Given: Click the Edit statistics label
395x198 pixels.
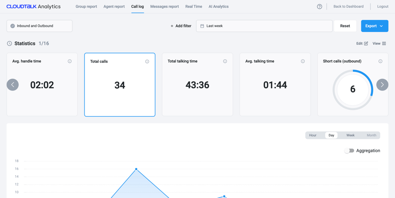Looking at the screenshot, I should coord(359,43).
